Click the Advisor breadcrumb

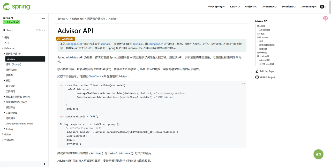(x=113, y=19)
